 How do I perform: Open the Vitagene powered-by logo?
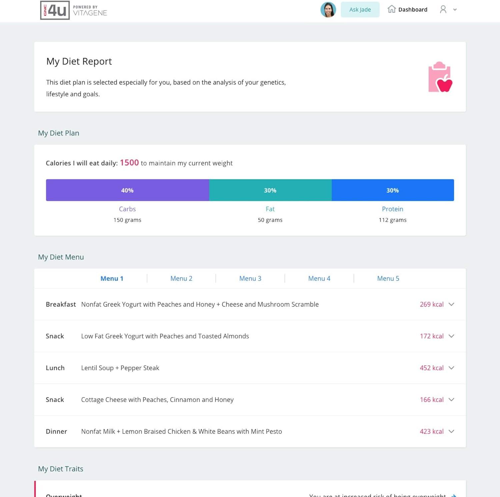(90, 11)
